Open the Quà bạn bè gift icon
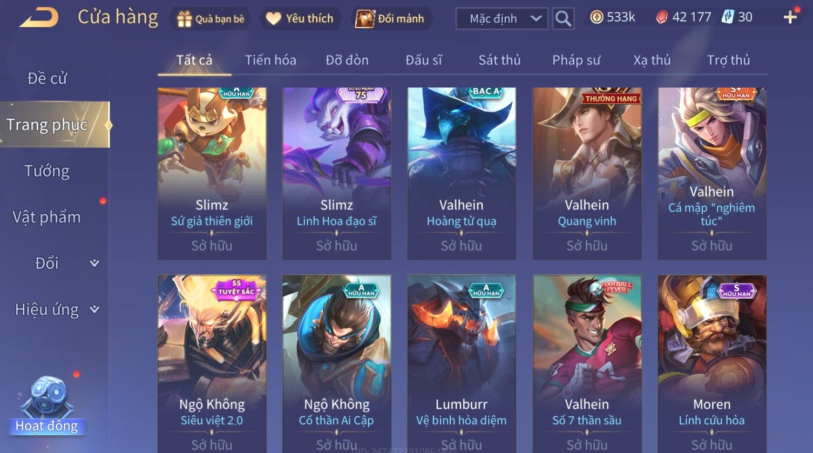The width and height of the screenshot is (813, 453). [185, 19]
